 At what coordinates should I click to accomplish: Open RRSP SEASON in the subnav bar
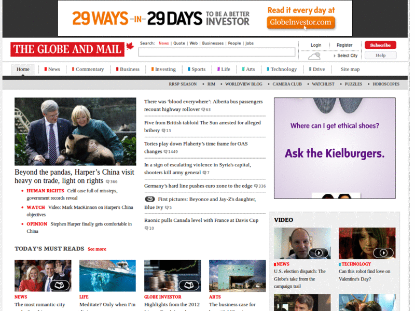[x=183, y=84]
